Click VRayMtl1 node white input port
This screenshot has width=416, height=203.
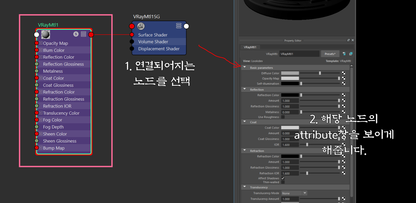(37, 34)
